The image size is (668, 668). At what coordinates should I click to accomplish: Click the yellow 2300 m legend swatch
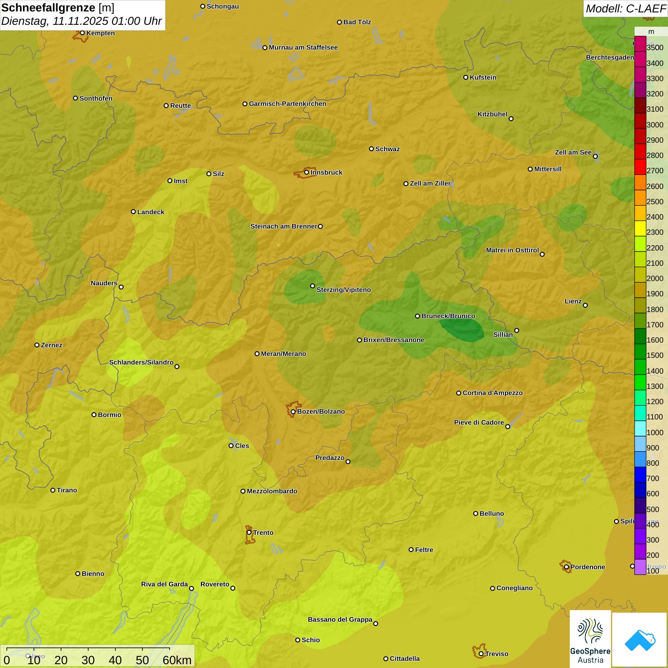click(640, 229)
